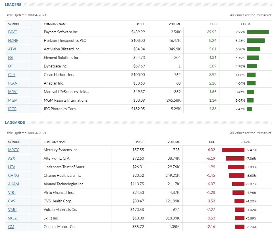Viewport: 276px width, 234px height.
Task: Select Element Solutions Inc. company name
Action: 62,58
